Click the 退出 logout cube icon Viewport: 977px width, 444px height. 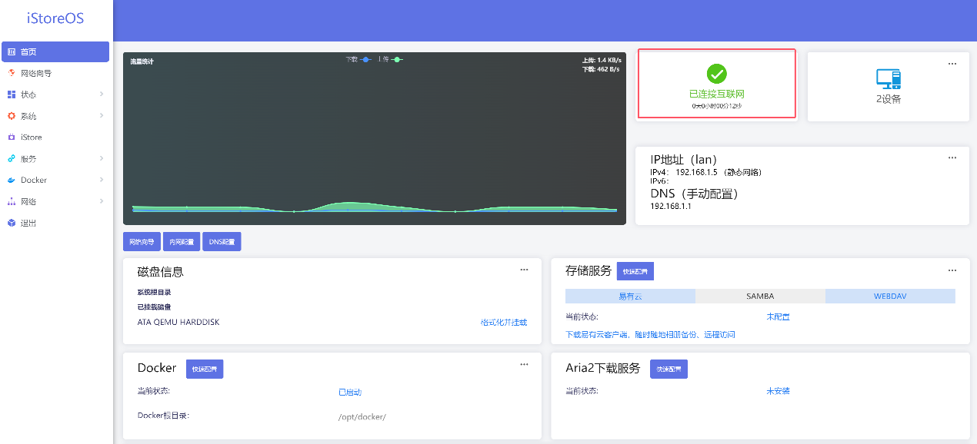tap(12, 223)
